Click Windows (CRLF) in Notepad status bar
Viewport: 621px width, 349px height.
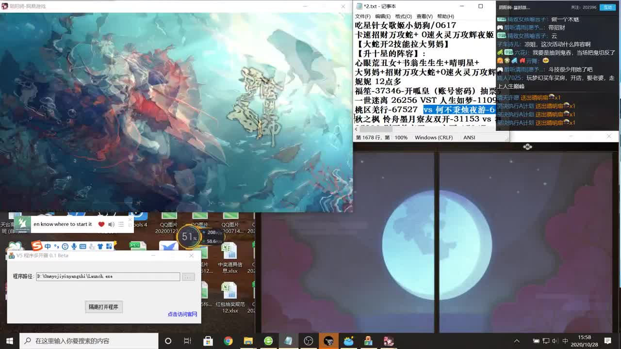click(x=434, y=138)
